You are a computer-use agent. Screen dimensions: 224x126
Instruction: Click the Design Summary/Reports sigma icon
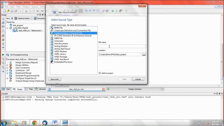[10, 62]
